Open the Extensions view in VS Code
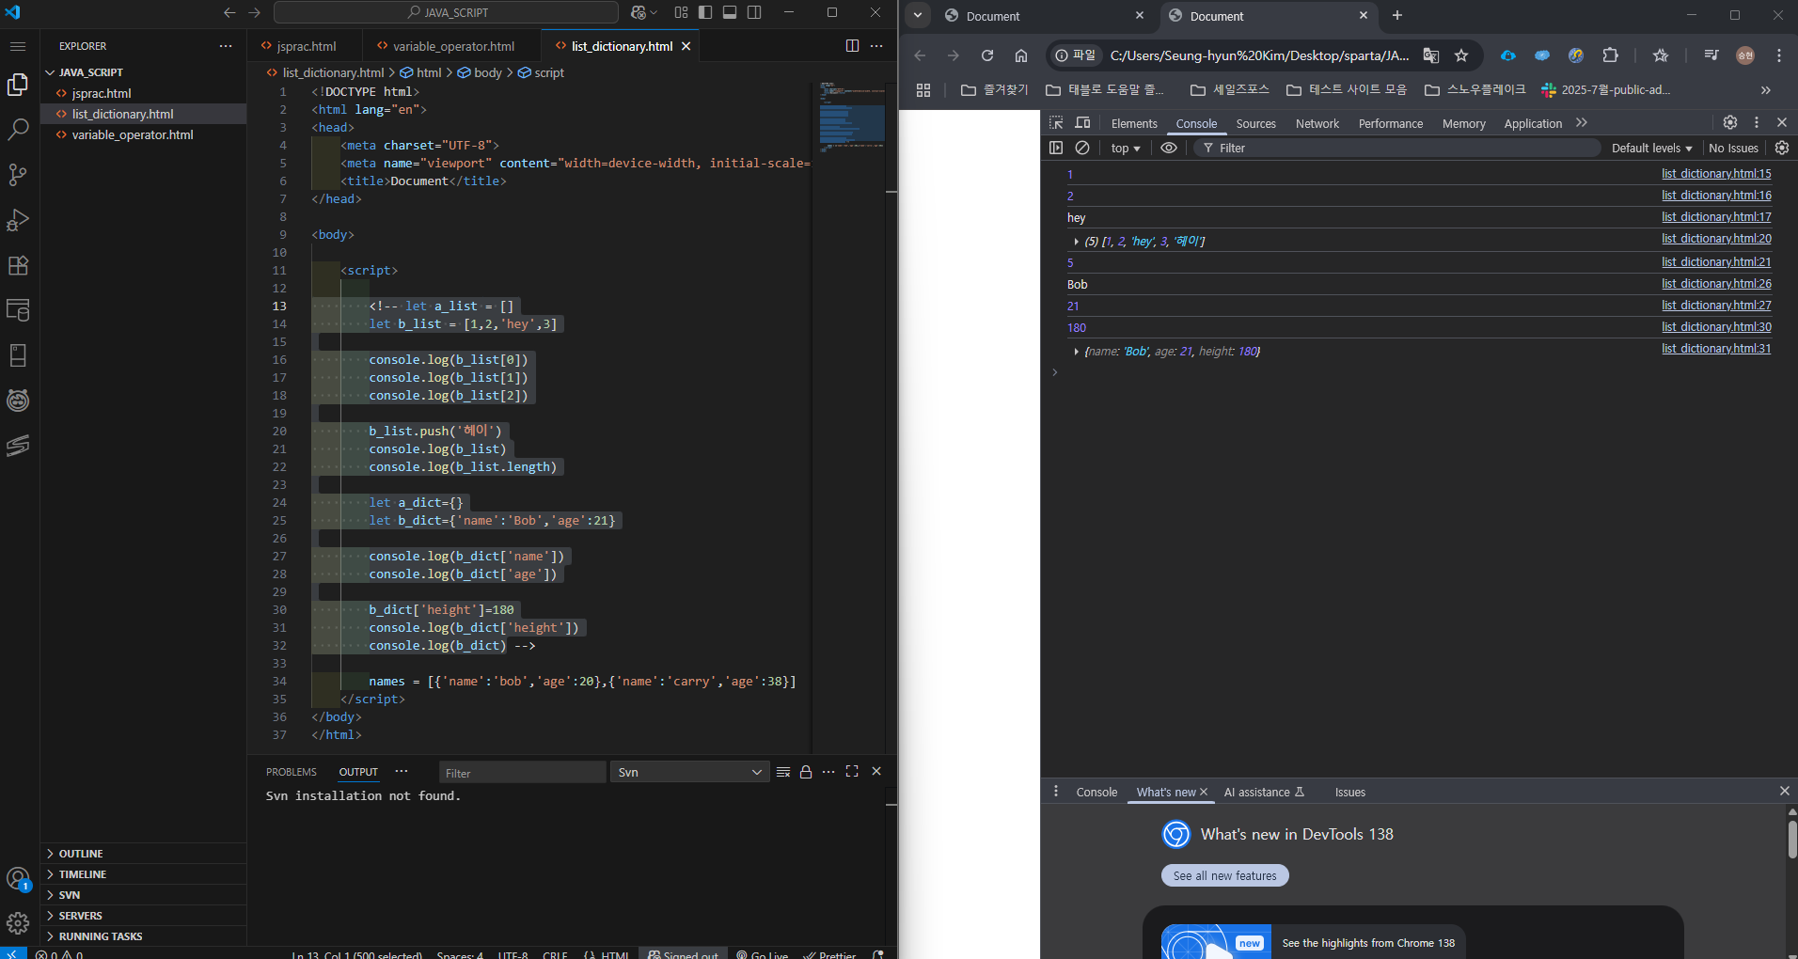The height and width of the screenshot is (959, 1798). (18, 265)
